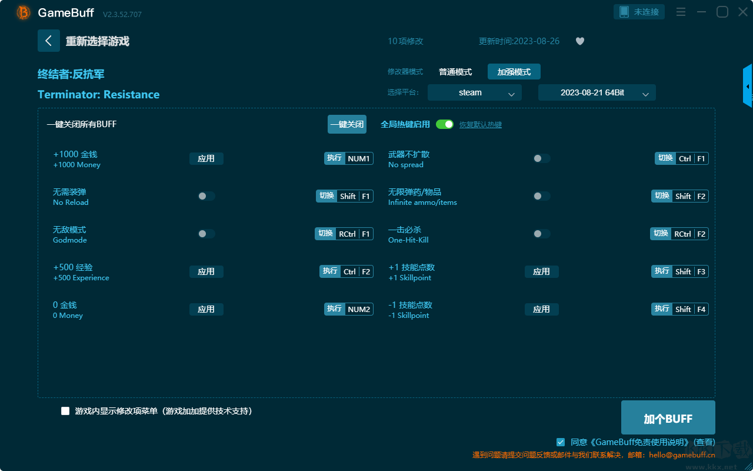This screenshot has height=471, width=753.
Task: Toggle the Infinite ammo/items switch
Action: click(542, 196)
